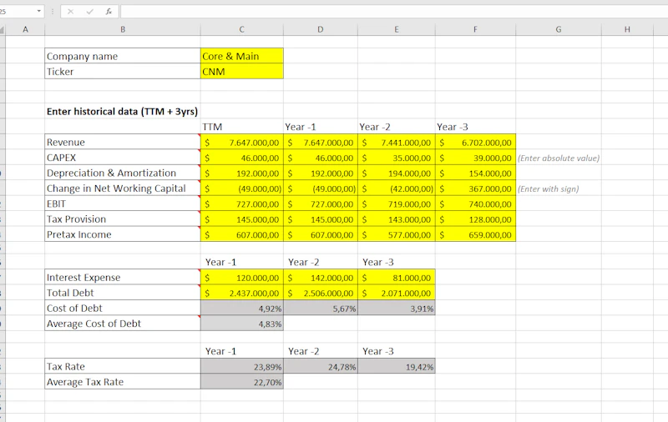Viewport: 668px width, 422px height.
Task: Select Tax Rate cell 24,78%
Action: (321, 366)
